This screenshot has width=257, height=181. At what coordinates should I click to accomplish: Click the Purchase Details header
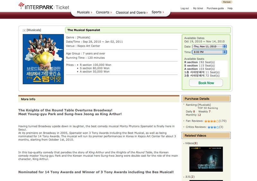pyautogui.click(x=206, y=99)
